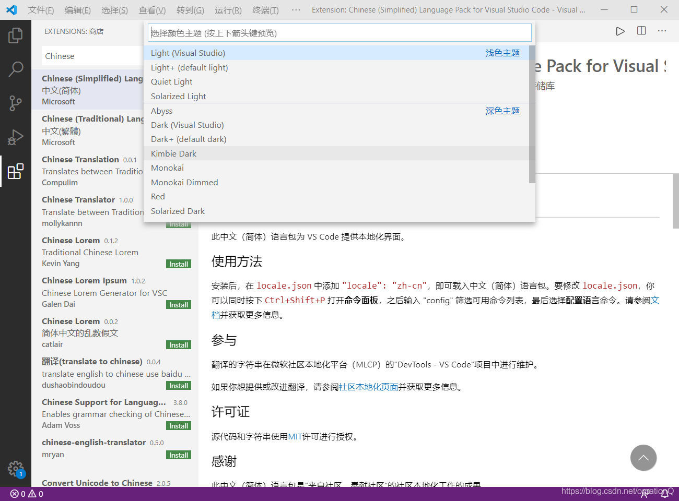Viewport: 679px width, 501px height.
Task: Install Chinese Support for Language extension
Action: pos(179,426)
